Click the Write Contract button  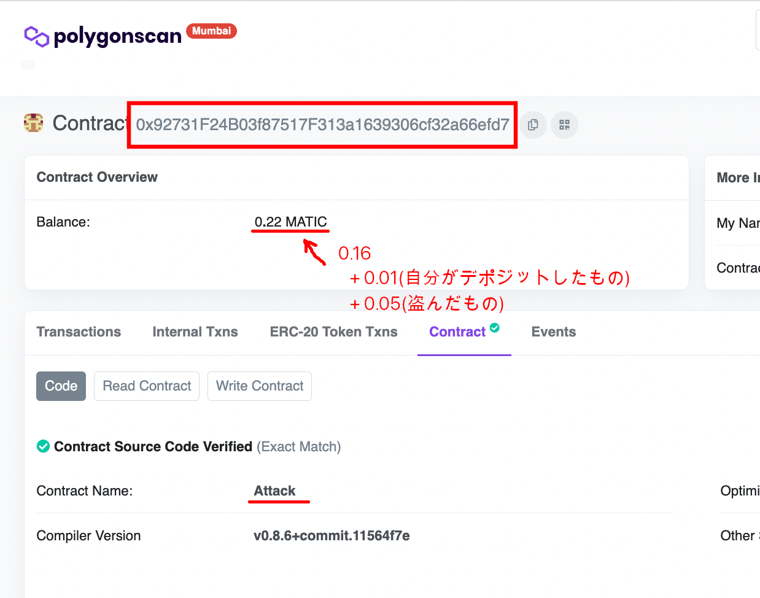point(260,386)
